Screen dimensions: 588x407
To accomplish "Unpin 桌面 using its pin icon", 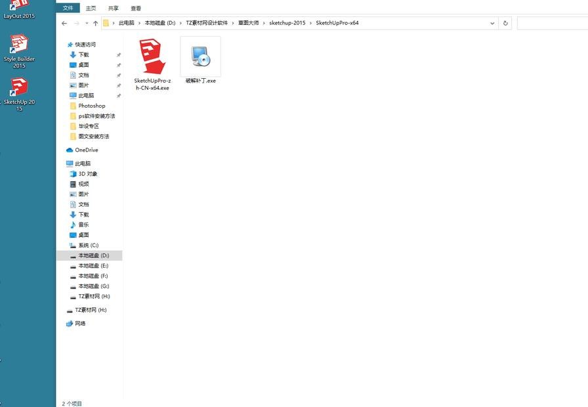I will 119,65.
